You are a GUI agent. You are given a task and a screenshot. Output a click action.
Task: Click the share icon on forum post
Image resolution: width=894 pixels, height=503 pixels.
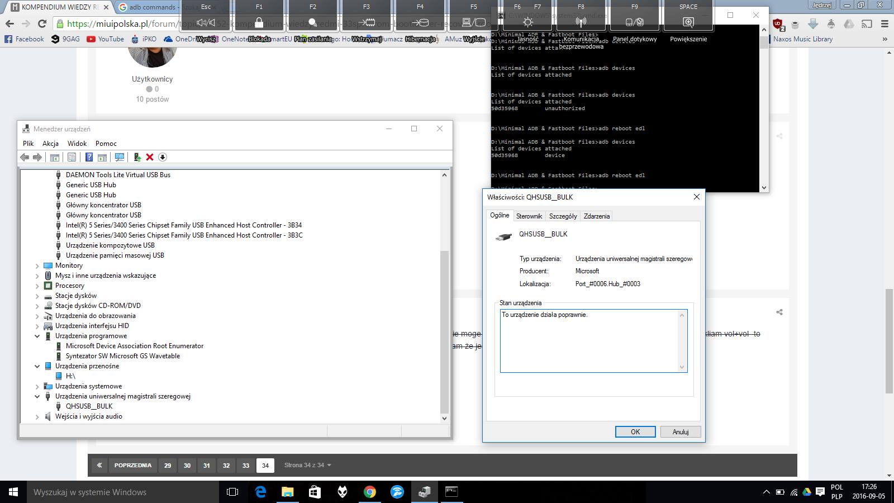coord(779,312)
